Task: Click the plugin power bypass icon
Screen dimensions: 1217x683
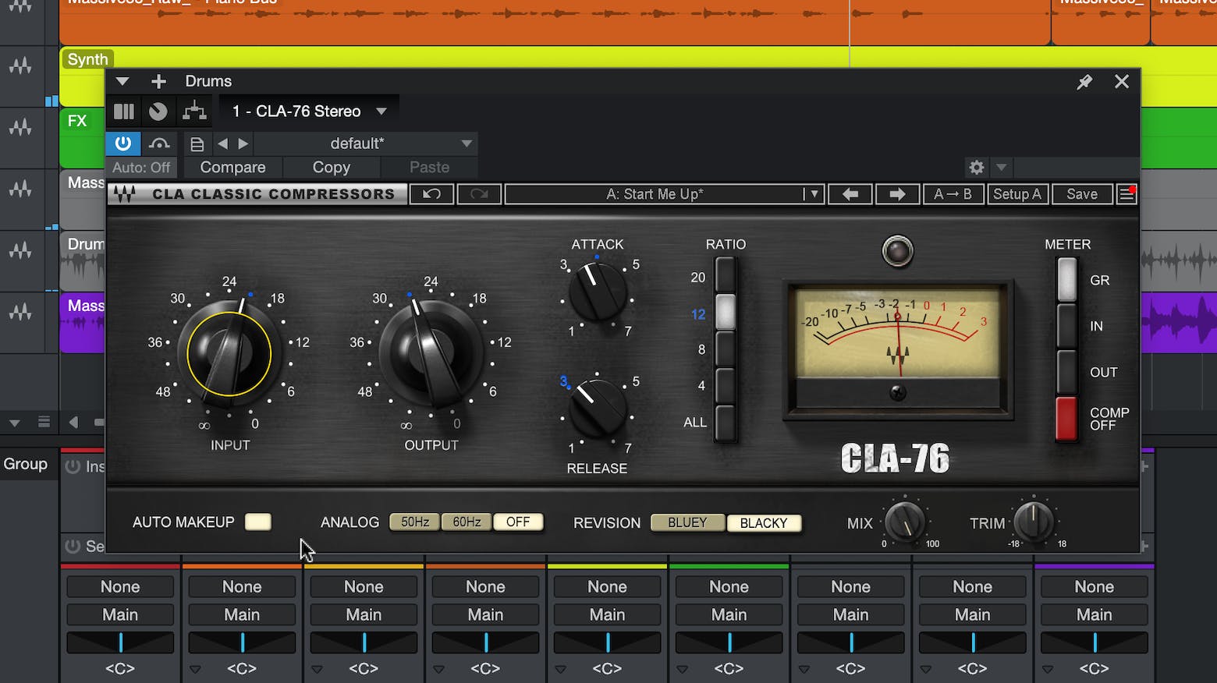Action: [x=123, y=143]
